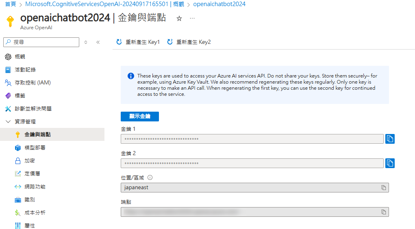Open the openaichatbot2024 breadcrumb link
Screen dimensions: 415x229
pyautogui.click(x=219, y=4)
